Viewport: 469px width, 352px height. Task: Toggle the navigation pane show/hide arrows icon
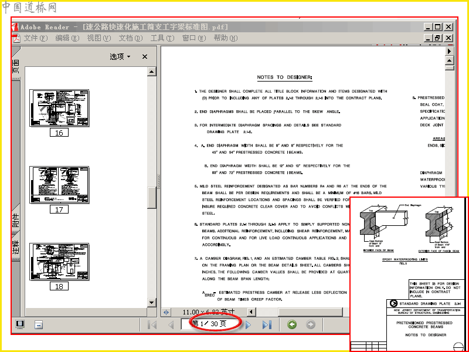point(166,312)
